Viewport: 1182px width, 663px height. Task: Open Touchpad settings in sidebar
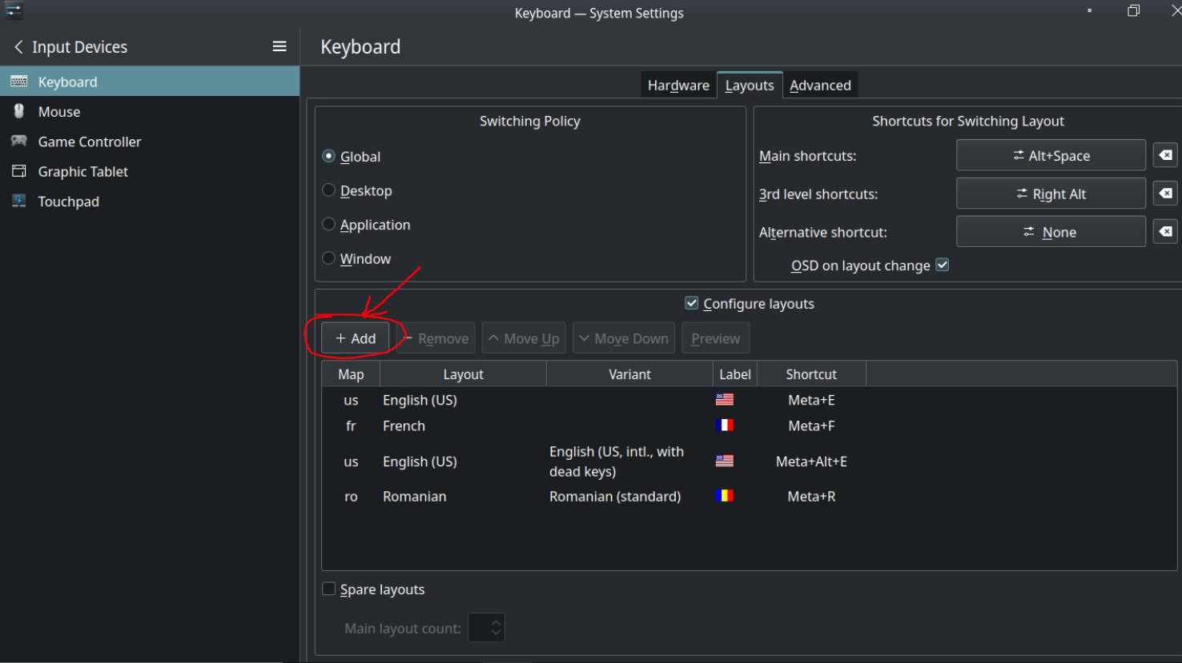click(68, 202)
